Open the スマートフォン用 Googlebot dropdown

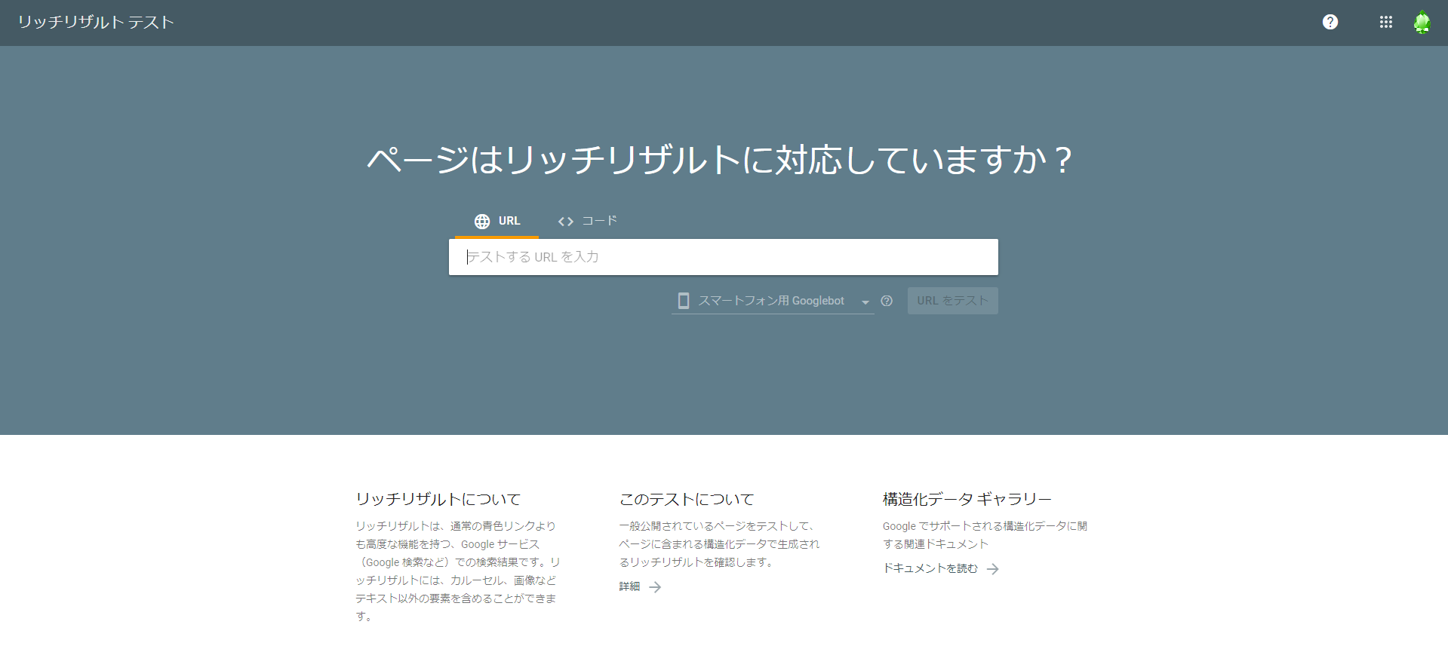click(773, 301)
